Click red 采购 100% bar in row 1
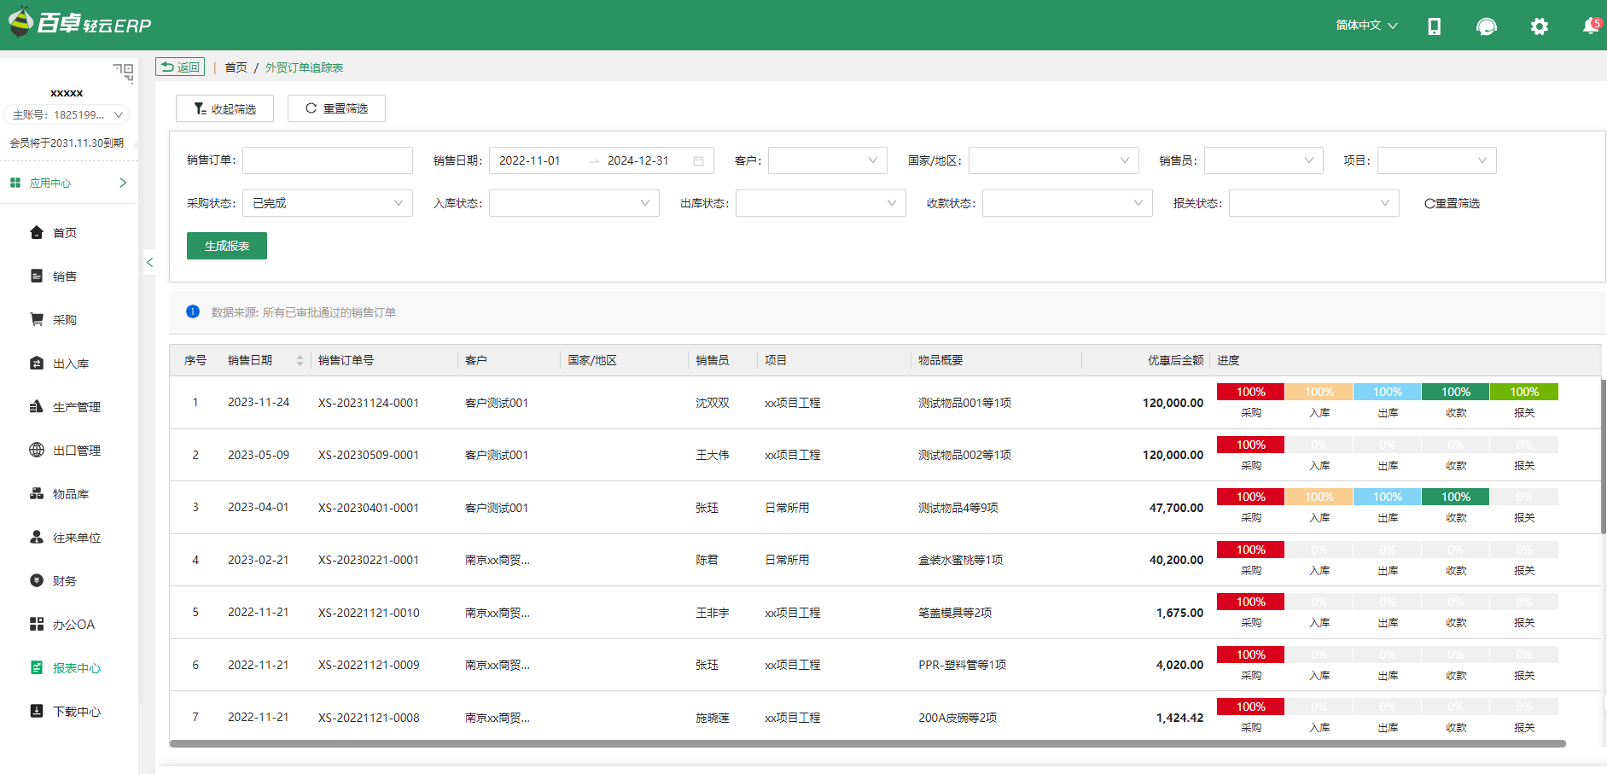1607x774 pixels. point(1250,392)
